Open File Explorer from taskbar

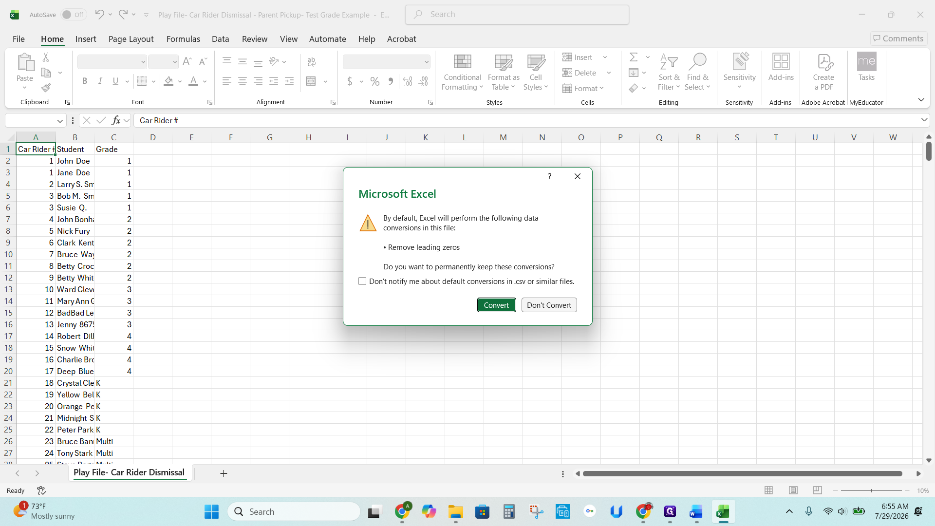(x=456, y=512)
